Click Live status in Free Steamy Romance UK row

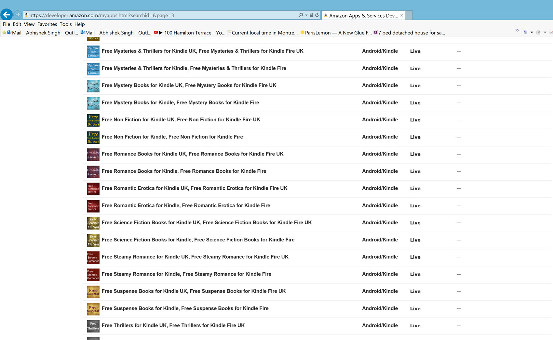click(x=415, y=257)
